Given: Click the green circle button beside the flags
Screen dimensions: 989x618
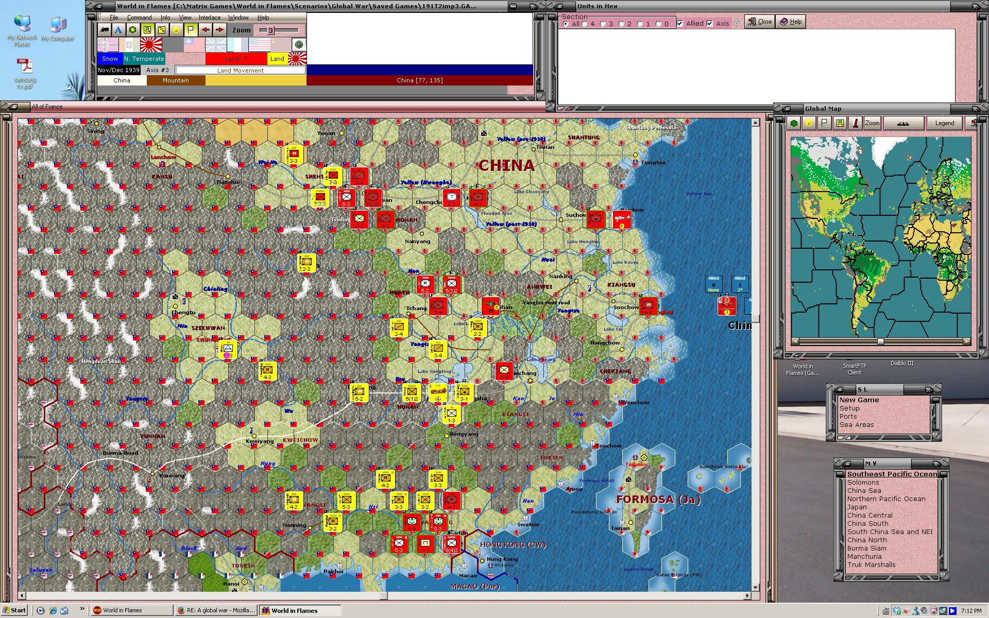Looking at the screenshot, I should [298, 45].
